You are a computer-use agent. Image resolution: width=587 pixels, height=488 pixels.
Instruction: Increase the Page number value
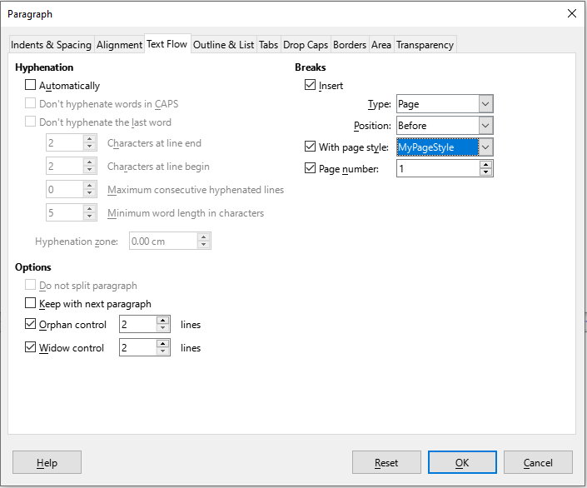486,165
